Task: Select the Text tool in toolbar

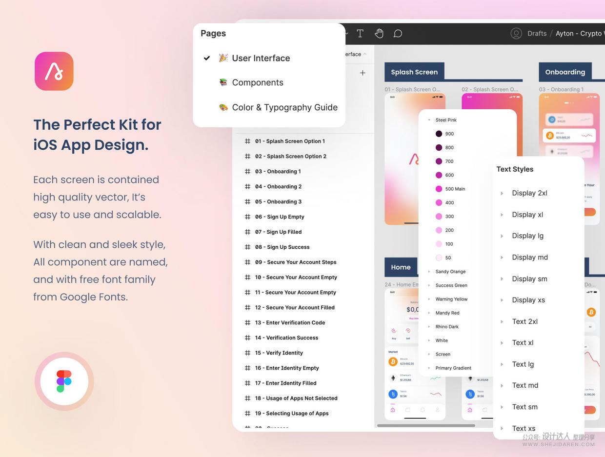Action: tap(360, 33)
